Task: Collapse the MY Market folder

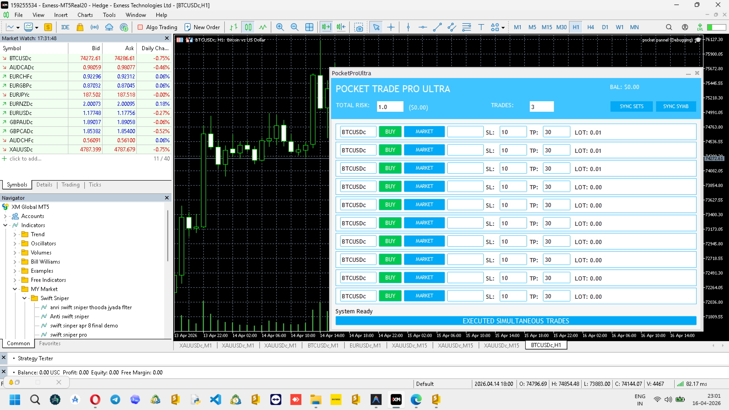Action: coord(15,289)
